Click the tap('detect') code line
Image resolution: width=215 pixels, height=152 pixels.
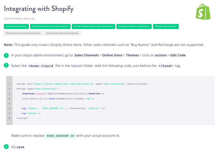31,113
